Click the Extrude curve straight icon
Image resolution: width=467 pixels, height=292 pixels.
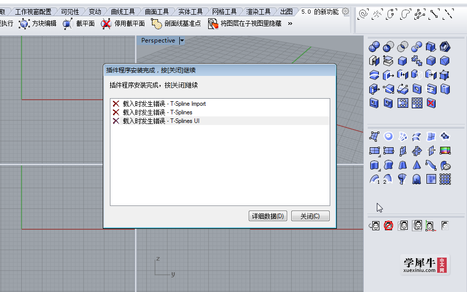[x=374, y=165]
